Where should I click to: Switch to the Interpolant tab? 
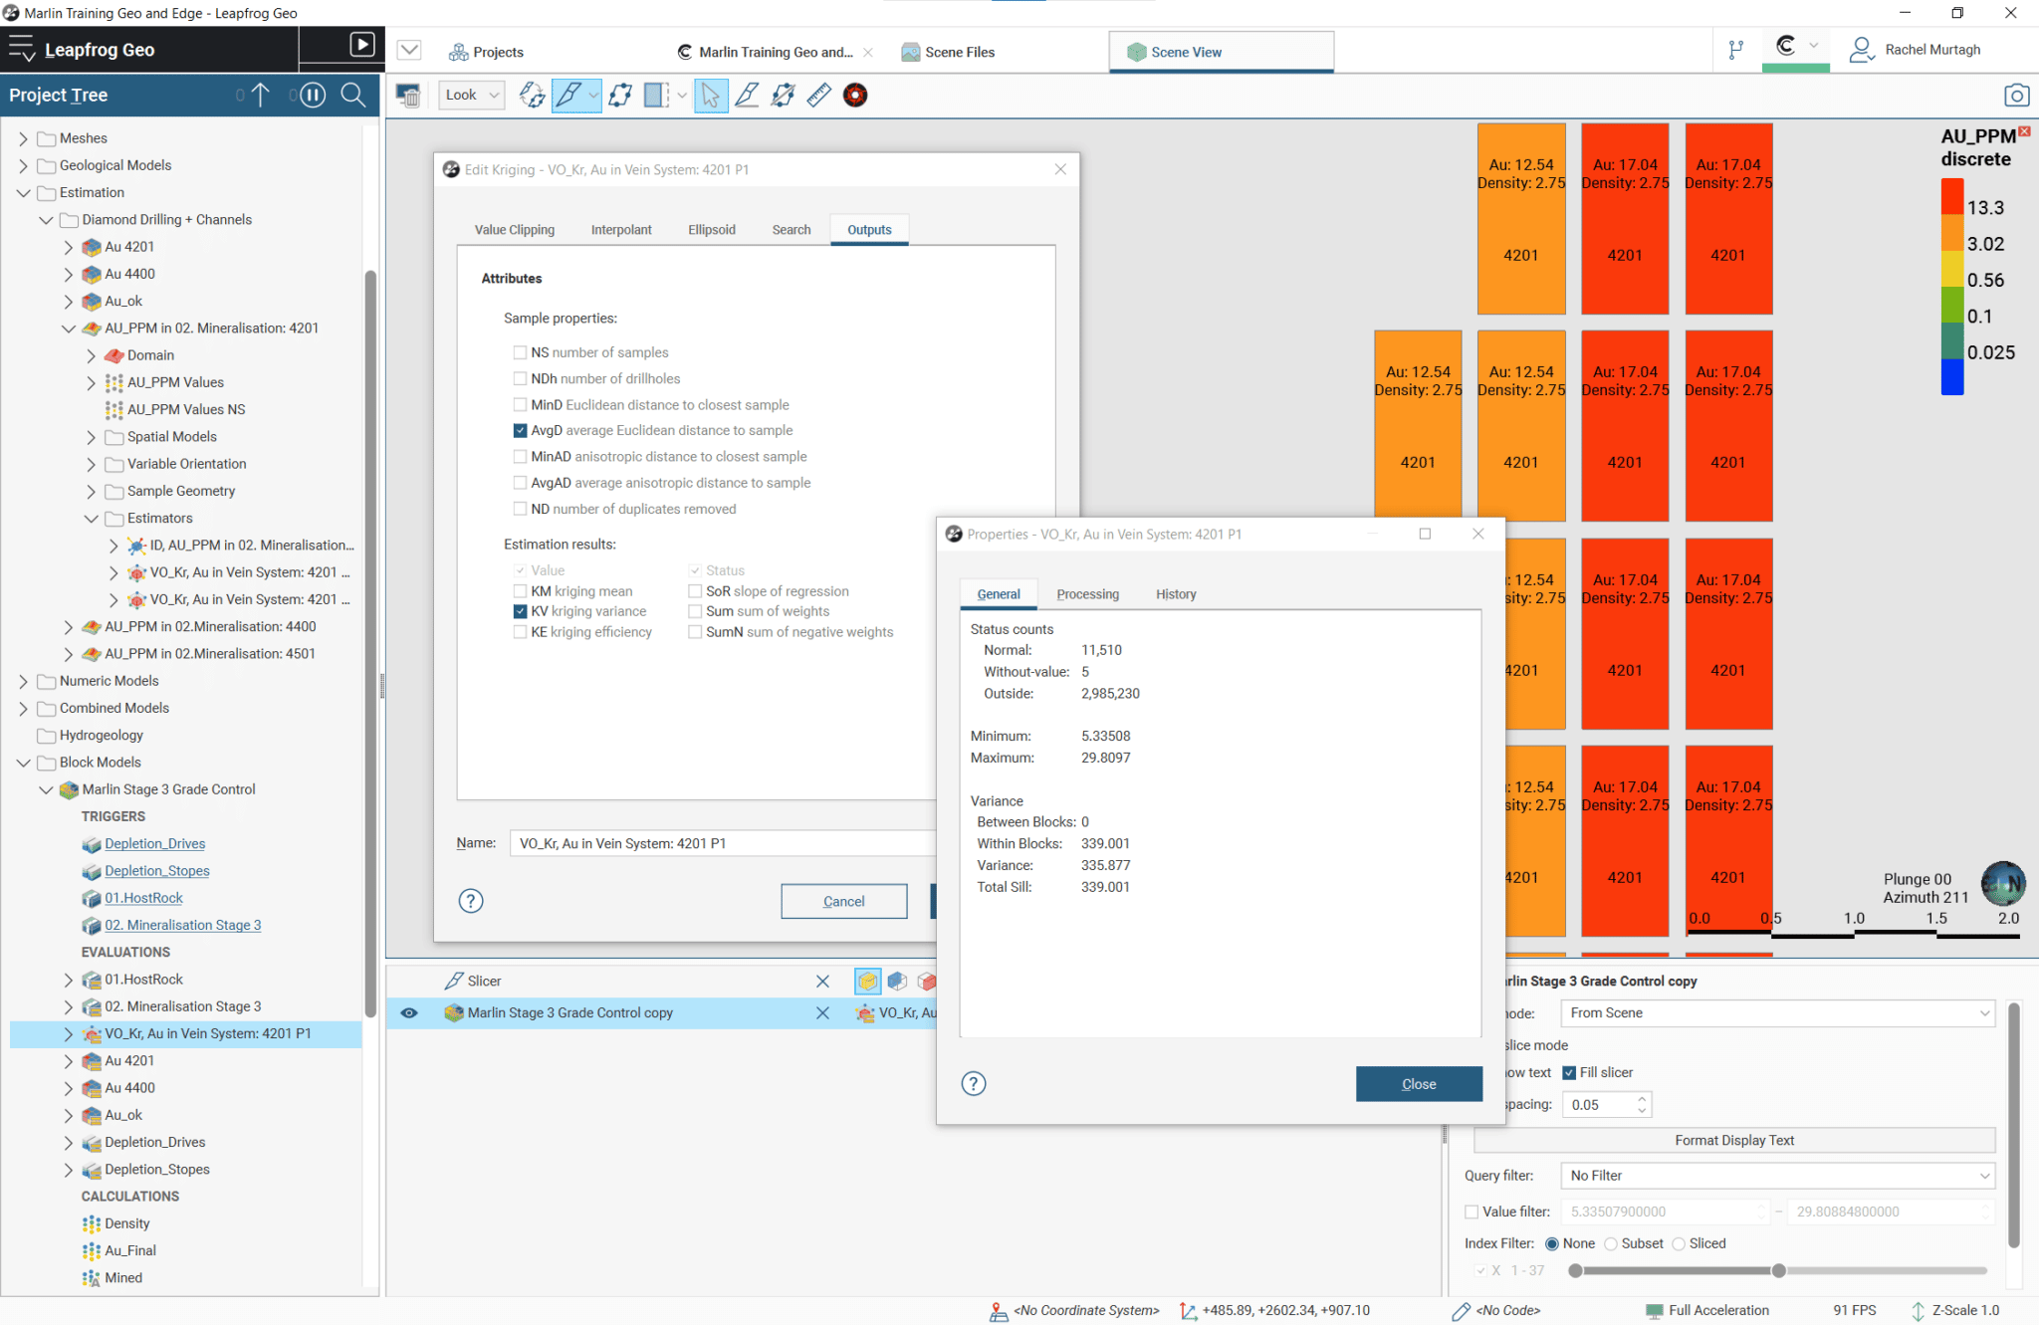pos(621,230)
